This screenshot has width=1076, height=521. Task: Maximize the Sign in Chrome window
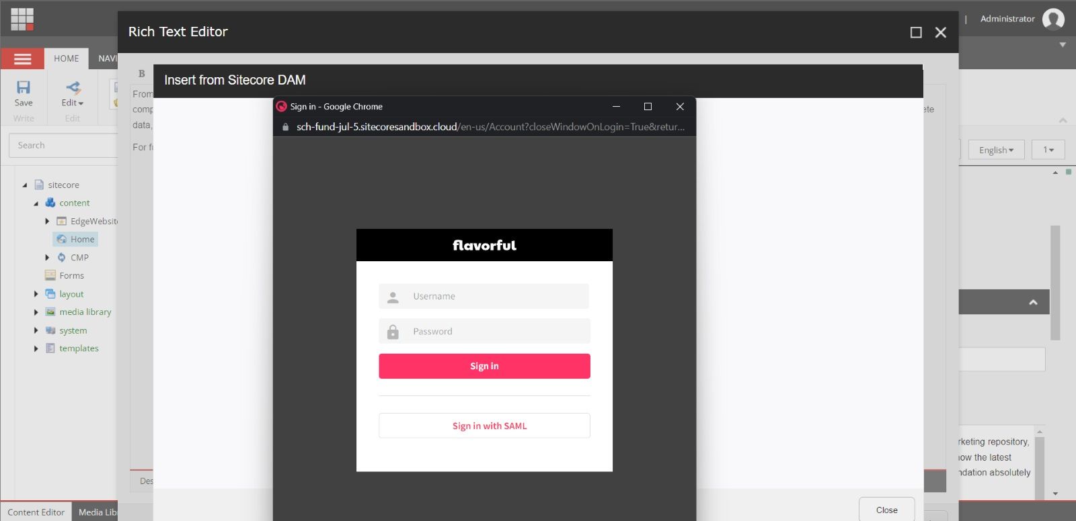648,106
